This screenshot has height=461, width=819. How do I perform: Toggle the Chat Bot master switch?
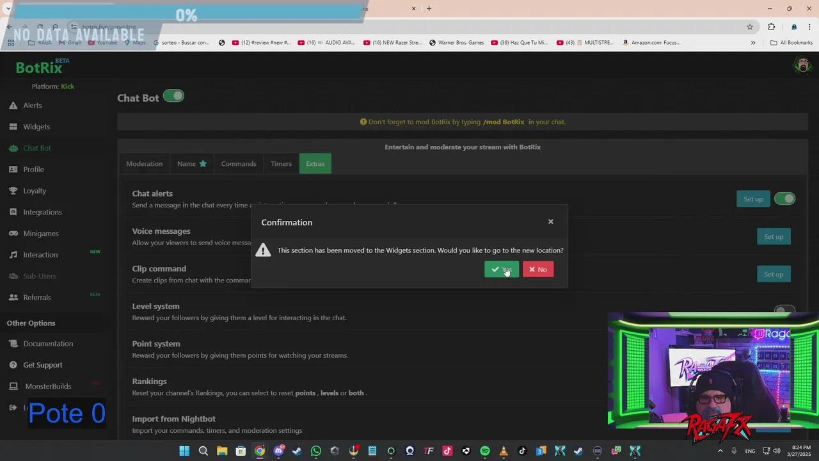(173, 96)
